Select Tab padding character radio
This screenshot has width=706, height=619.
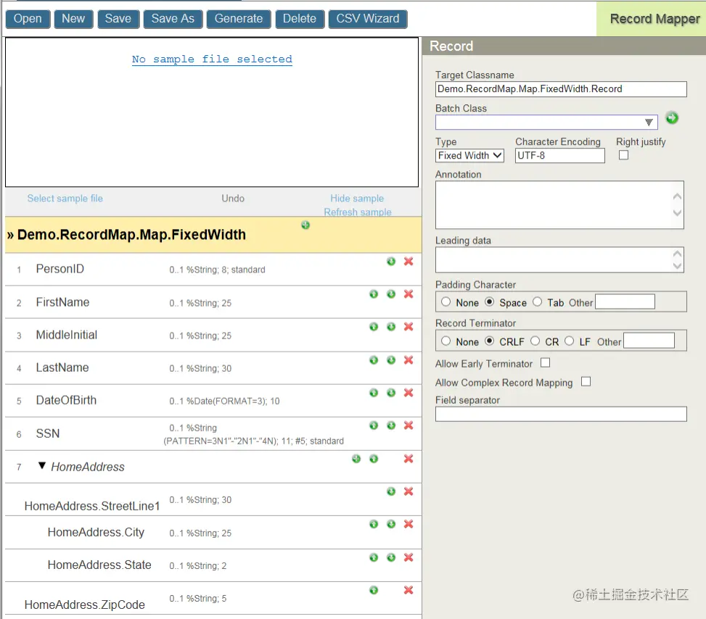(537, 302)
